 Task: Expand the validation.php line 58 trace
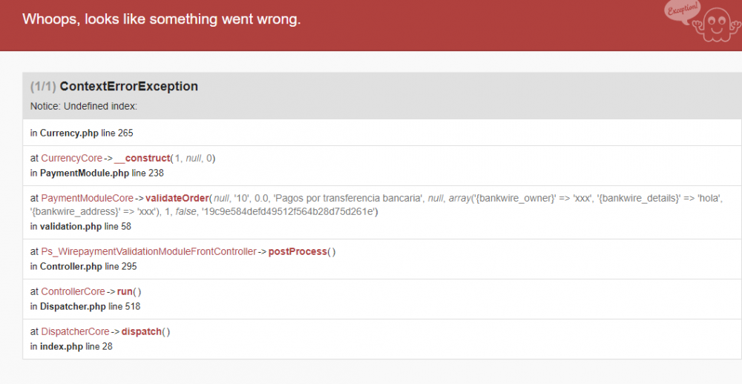click(81, 226)
